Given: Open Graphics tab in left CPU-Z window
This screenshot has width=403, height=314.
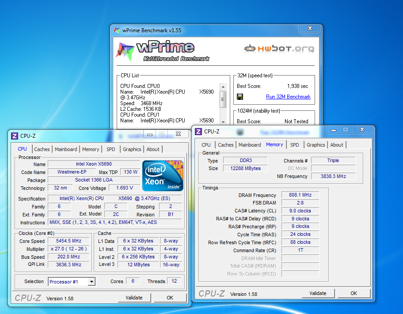Looking at the screenshot, I should tap(132, 149).
